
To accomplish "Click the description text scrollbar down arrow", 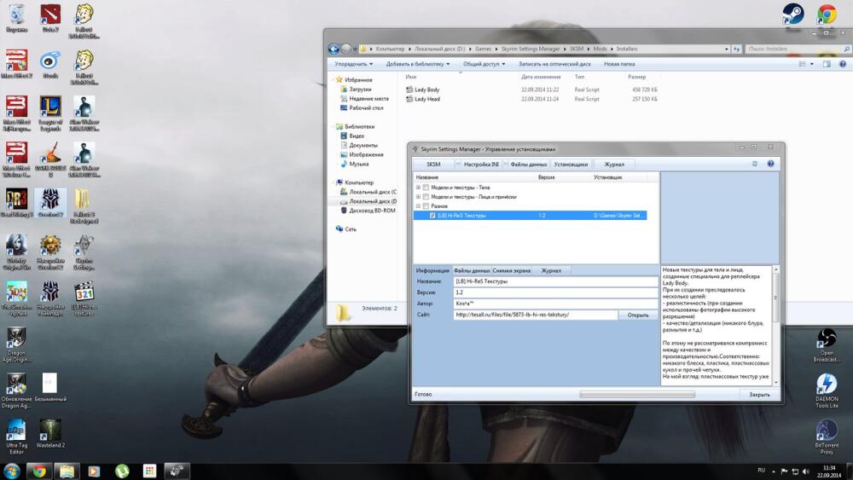I will coord(775,383).
